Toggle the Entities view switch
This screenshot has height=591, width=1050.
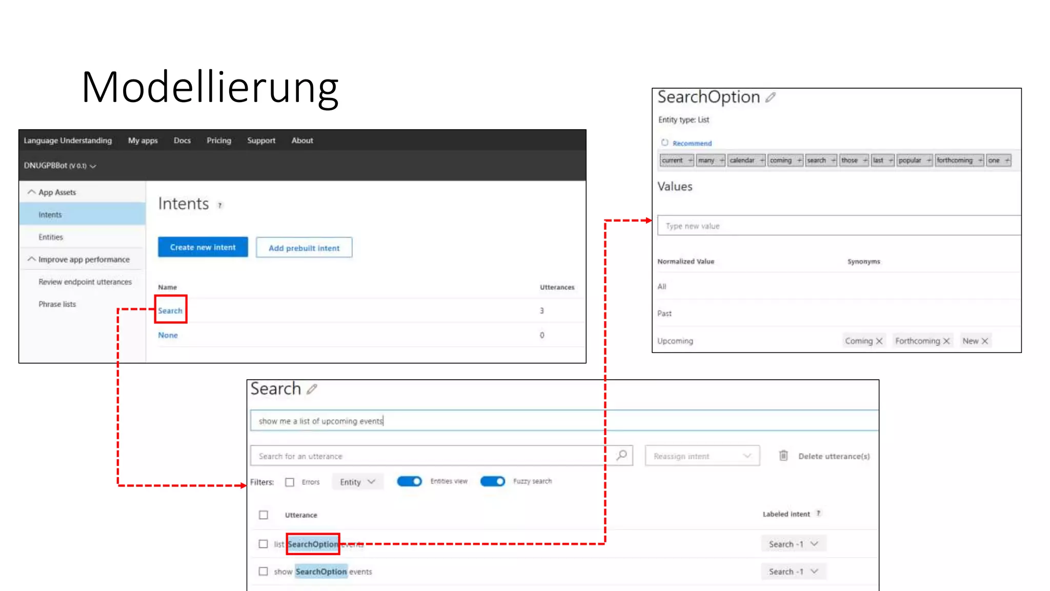(x=409, y=481)
